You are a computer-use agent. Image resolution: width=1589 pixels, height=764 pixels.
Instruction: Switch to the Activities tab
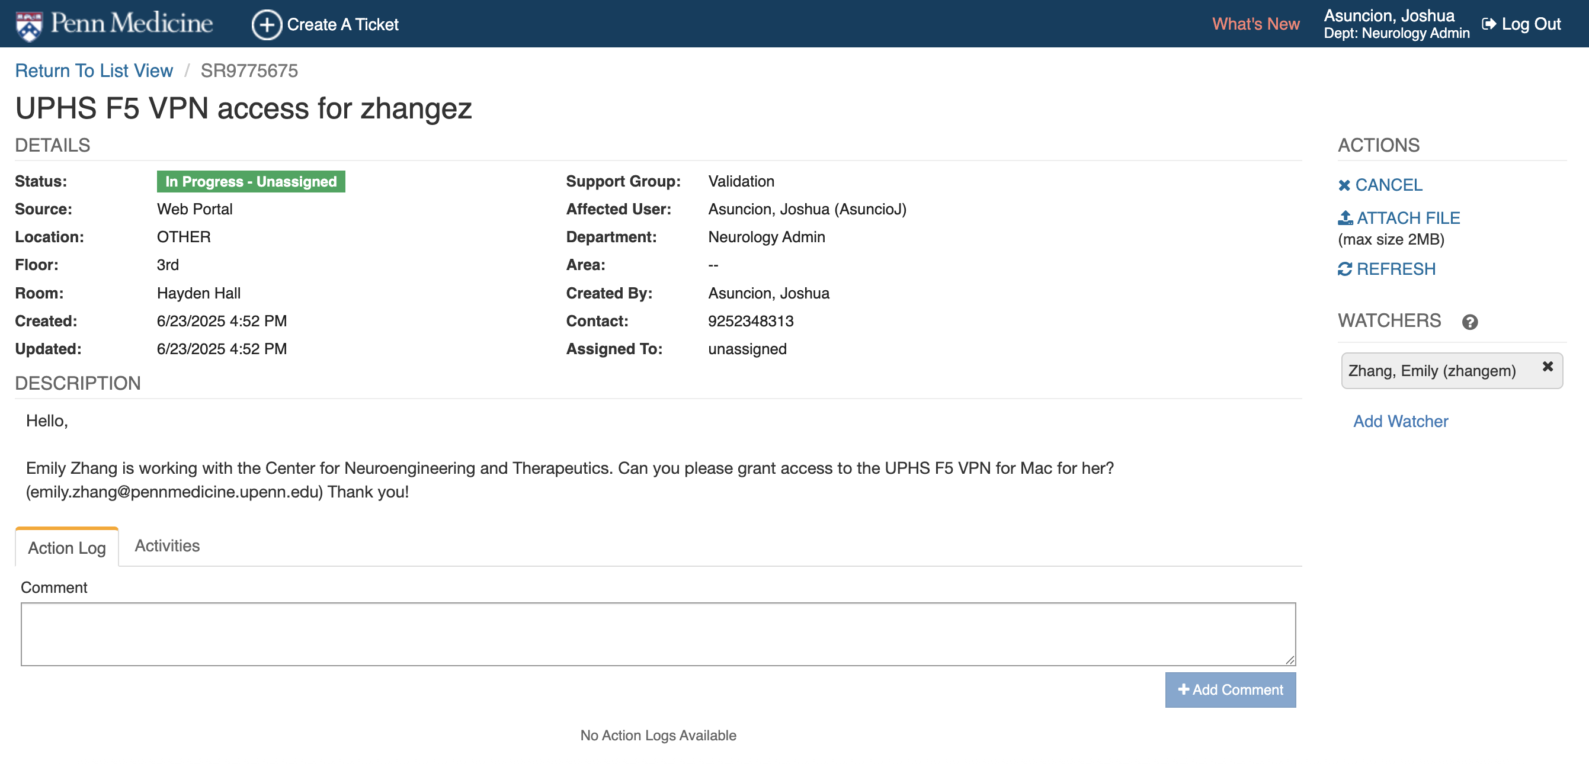pos(167,545)
